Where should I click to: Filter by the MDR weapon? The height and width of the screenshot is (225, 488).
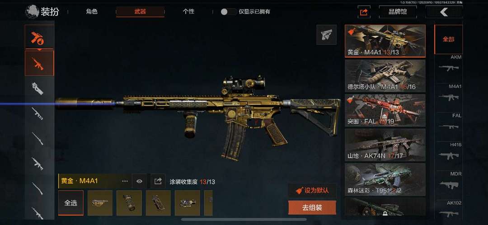[449, 182]
